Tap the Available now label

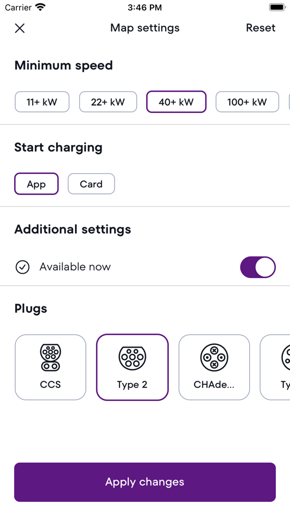75,267
